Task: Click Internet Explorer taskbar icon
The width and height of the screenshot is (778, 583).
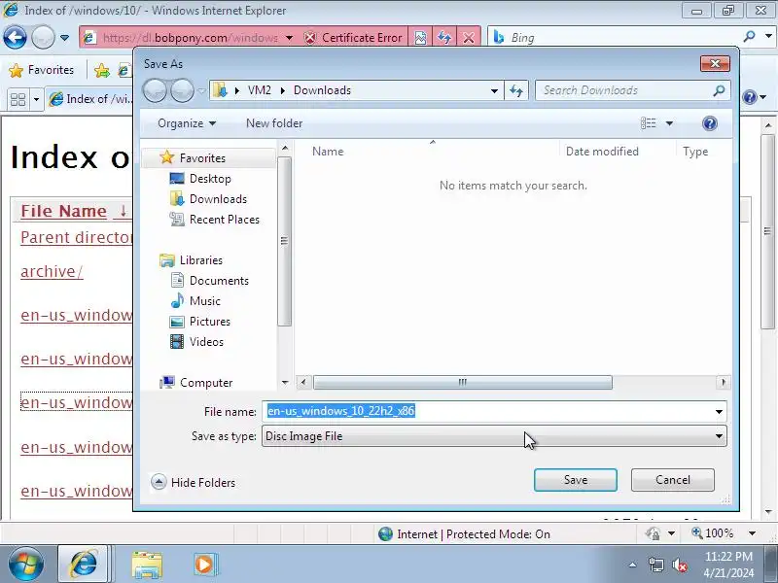Action: pos(84,565)
